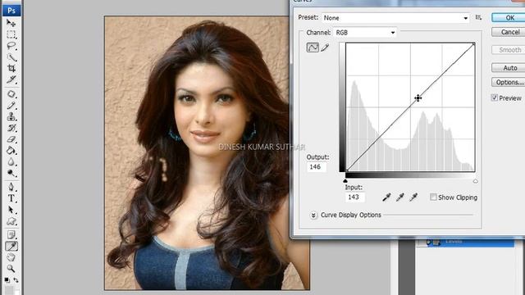Image resolution: width=525 pixels, height=295 pixels.
Task: Select the Lasso tool
Action: (11, 46)
